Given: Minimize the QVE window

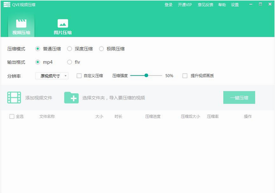Looking at the screenshot, I should [x=251, y=4].
